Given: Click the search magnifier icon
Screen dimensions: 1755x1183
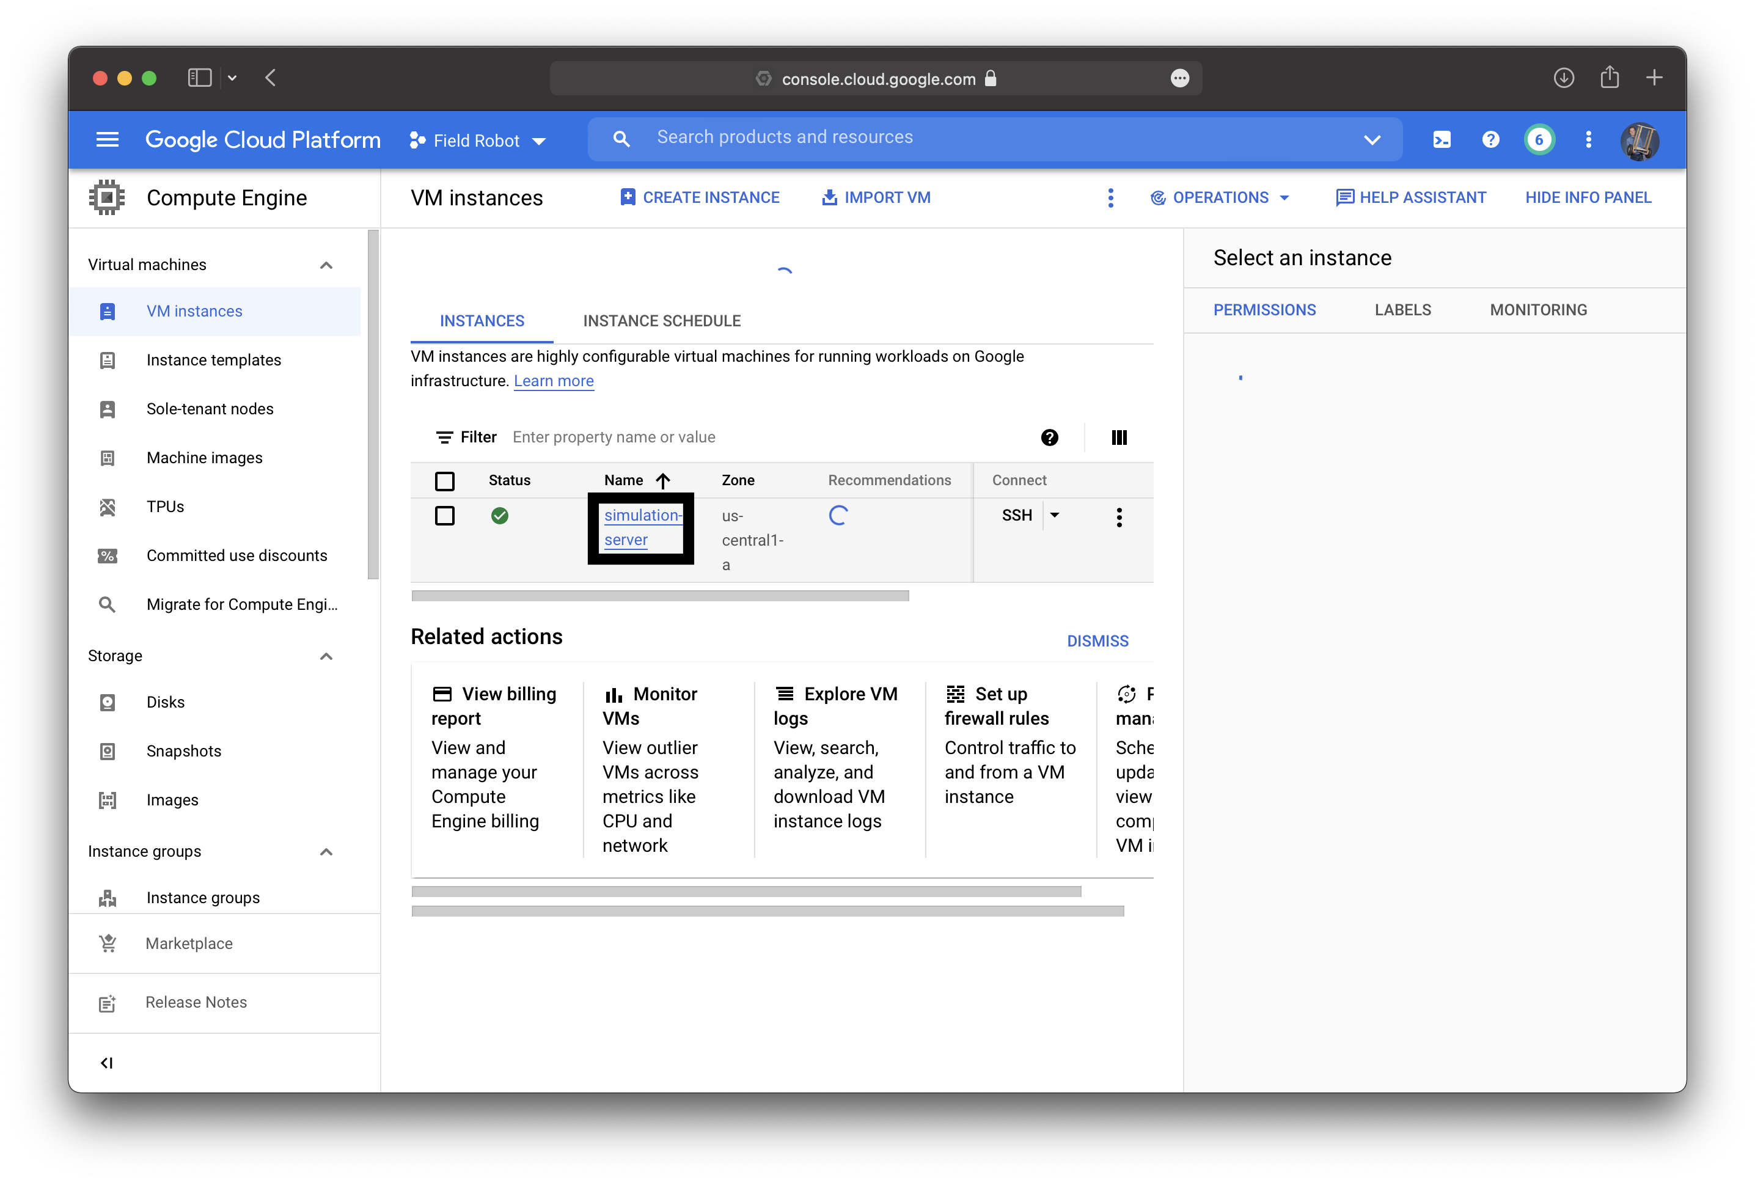Looking at the screenshot, I should (621, 139).
